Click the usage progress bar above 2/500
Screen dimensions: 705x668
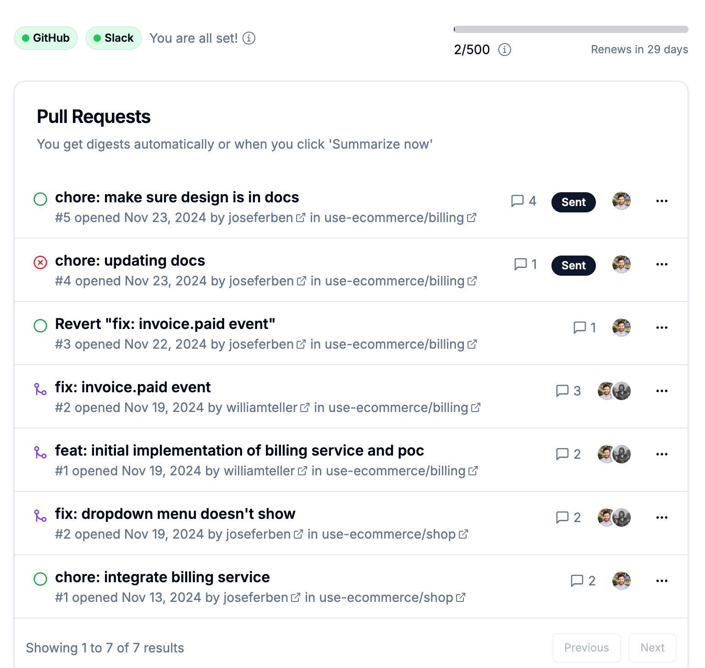[x=571, y=29]
